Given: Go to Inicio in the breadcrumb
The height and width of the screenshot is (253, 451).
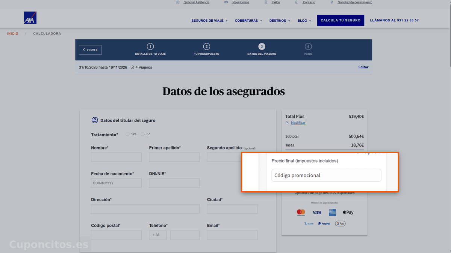Looking at the screenshot, I should [x=12, y=34].
